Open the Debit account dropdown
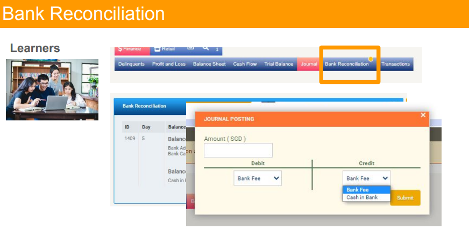 tap(258, 178)
